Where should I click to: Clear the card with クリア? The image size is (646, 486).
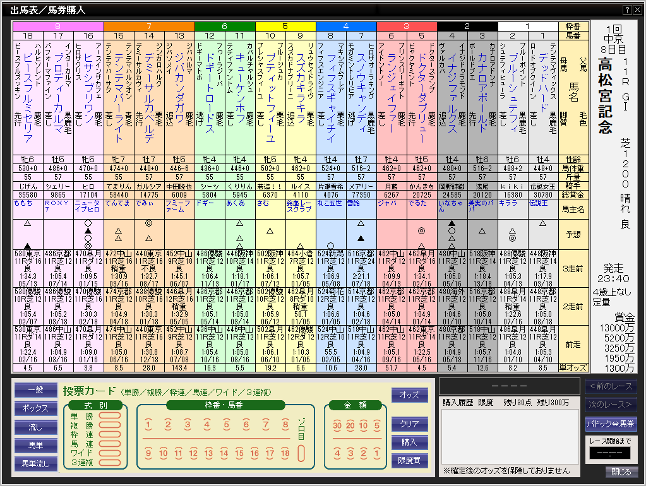click(x=410, y=424)
